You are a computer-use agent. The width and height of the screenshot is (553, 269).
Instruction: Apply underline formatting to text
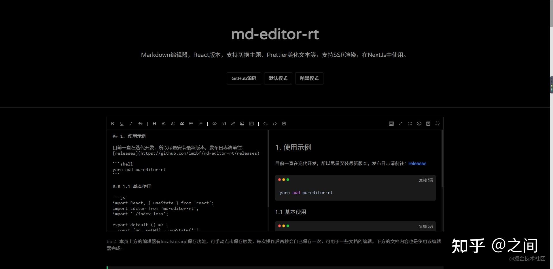[122, 124]
